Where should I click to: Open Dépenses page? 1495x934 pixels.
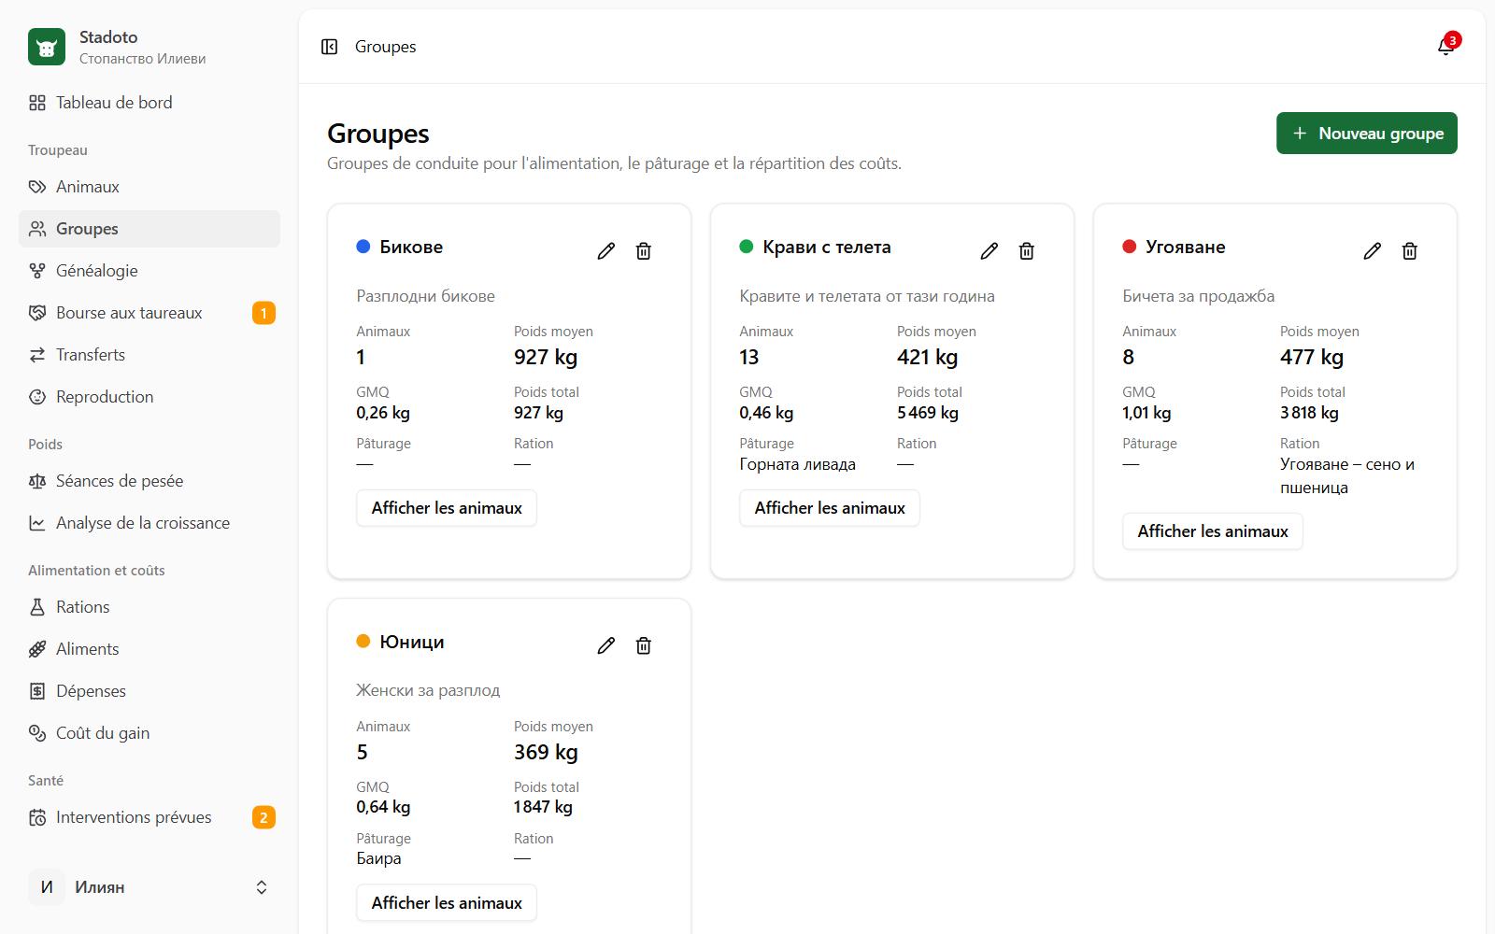coord(149,691)
